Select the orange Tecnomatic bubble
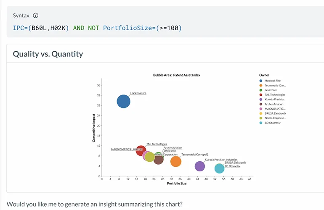324x210 pixels. [x=175, y=161]
